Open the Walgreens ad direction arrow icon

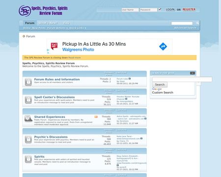coord(163,47)
